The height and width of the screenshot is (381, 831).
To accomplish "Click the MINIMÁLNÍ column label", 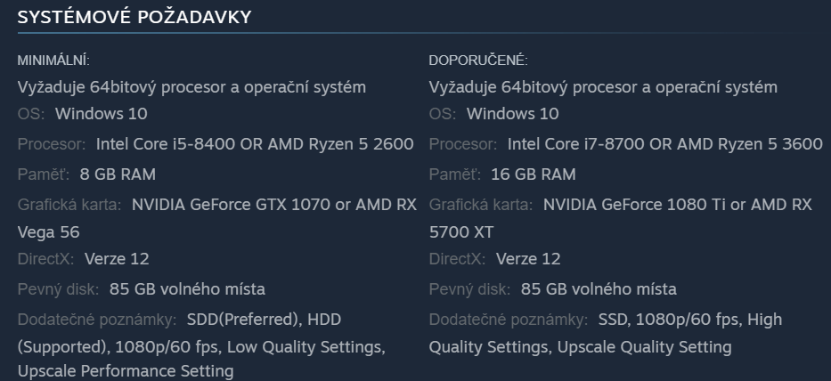I will (x=53, y=61).
